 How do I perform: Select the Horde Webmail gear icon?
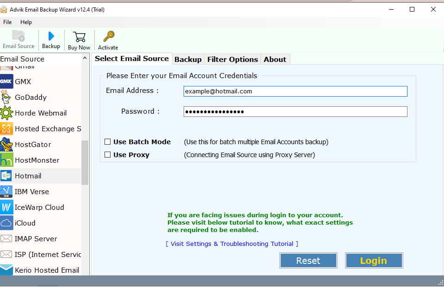(6, 113)
